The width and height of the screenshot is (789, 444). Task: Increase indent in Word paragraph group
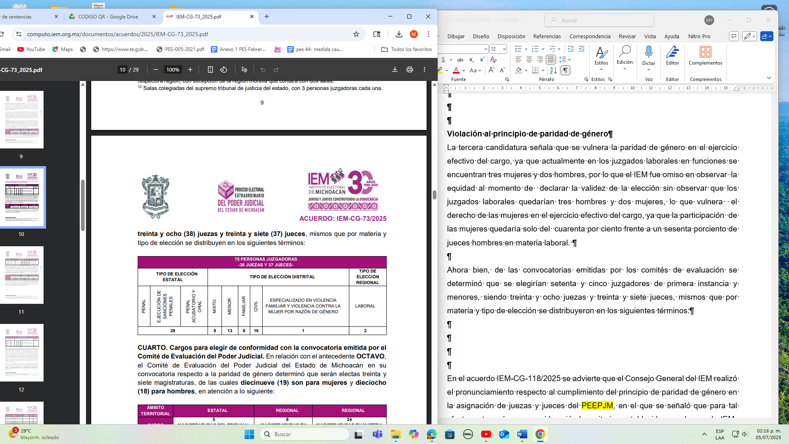[581, 49]
